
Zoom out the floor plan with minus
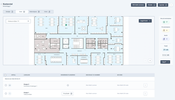tap(145, 61)
